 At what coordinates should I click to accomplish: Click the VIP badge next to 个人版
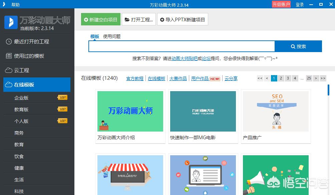pos(62,121)
